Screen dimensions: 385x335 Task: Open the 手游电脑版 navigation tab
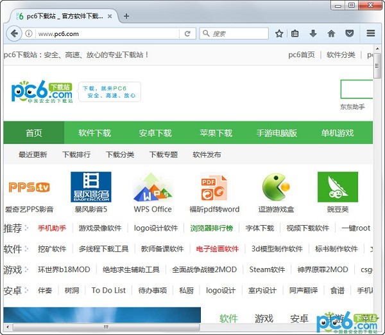(x=277, y=133)
